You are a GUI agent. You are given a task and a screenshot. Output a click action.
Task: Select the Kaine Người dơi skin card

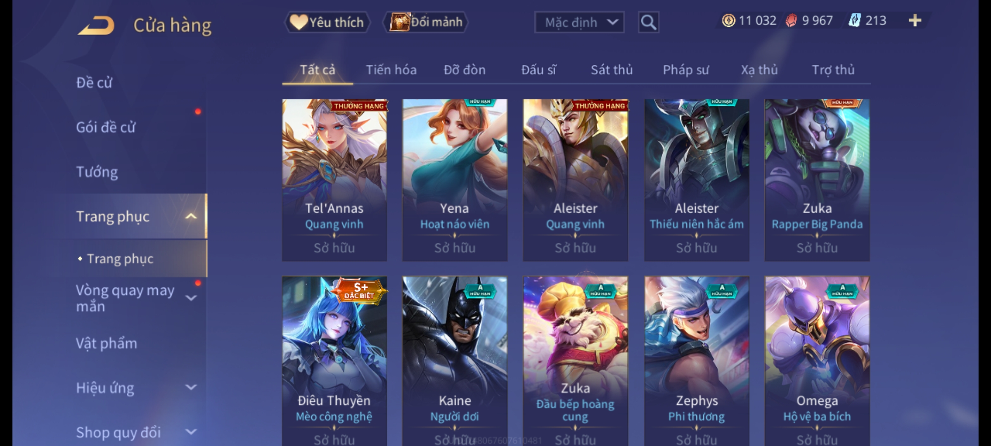coord(455,361)
